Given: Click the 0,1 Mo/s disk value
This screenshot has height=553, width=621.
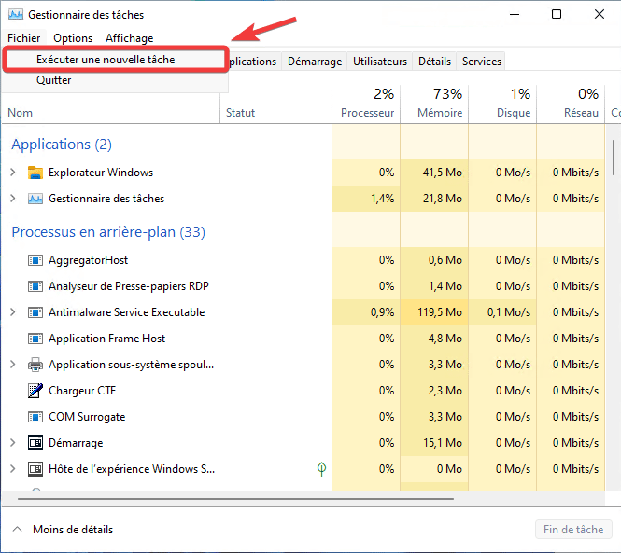Looking at the screenshot, I should point(509,312).
